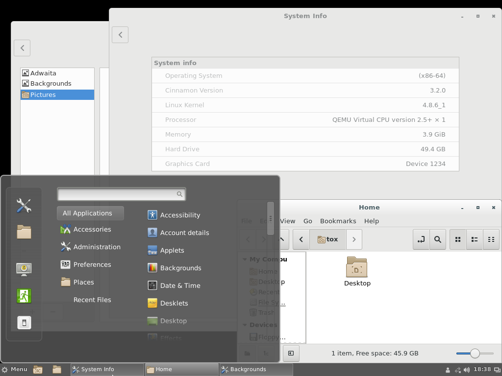Viewport: 502px width, 376px height.
Task: Click the path bar back chevron before tox
Action: (x=301, y=239)
